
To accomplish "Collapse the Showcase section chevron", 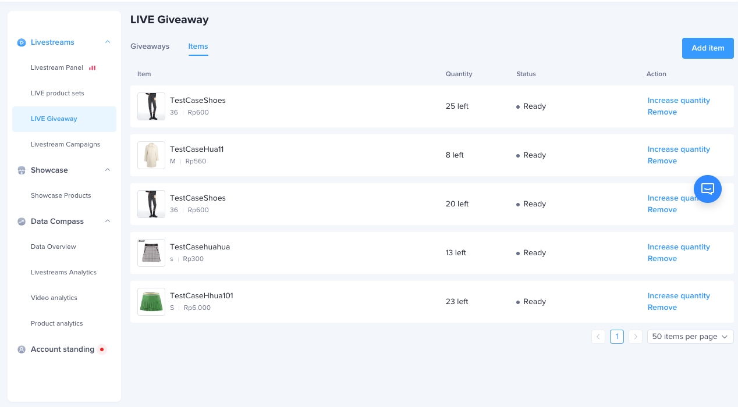I will pos(108,170).
